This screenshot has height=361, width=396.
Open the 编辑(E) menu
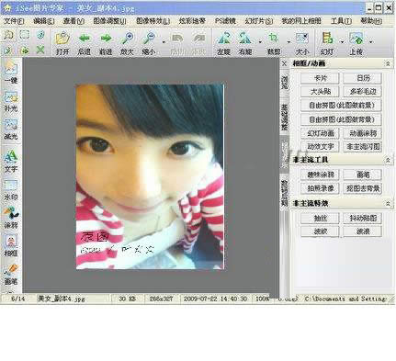coord(43,21)
